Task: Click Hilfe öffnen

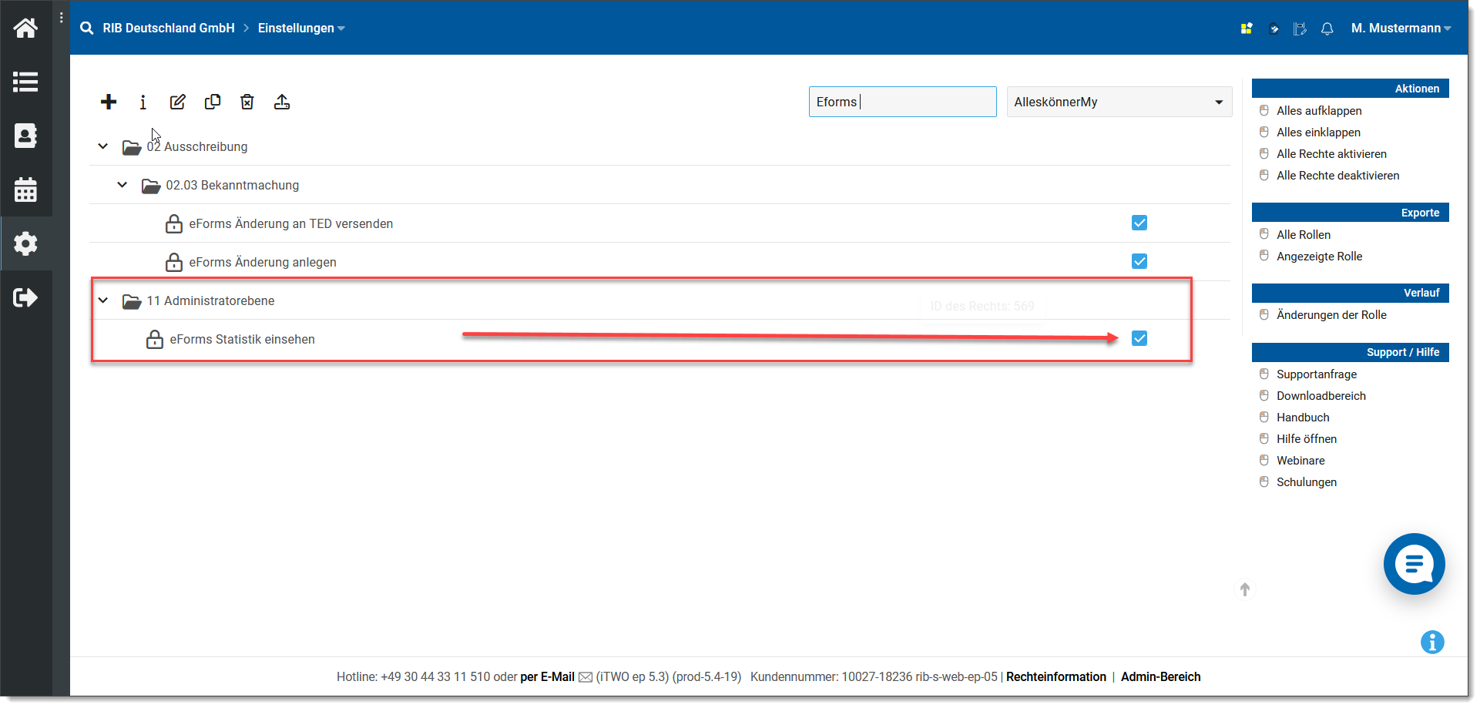Action: pos(1307,439)
